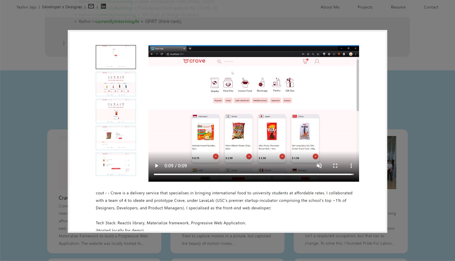Click the '$ 8.75' price on the Indomie card
Screen dimensions: 455x261
click(x=196, y=158)
